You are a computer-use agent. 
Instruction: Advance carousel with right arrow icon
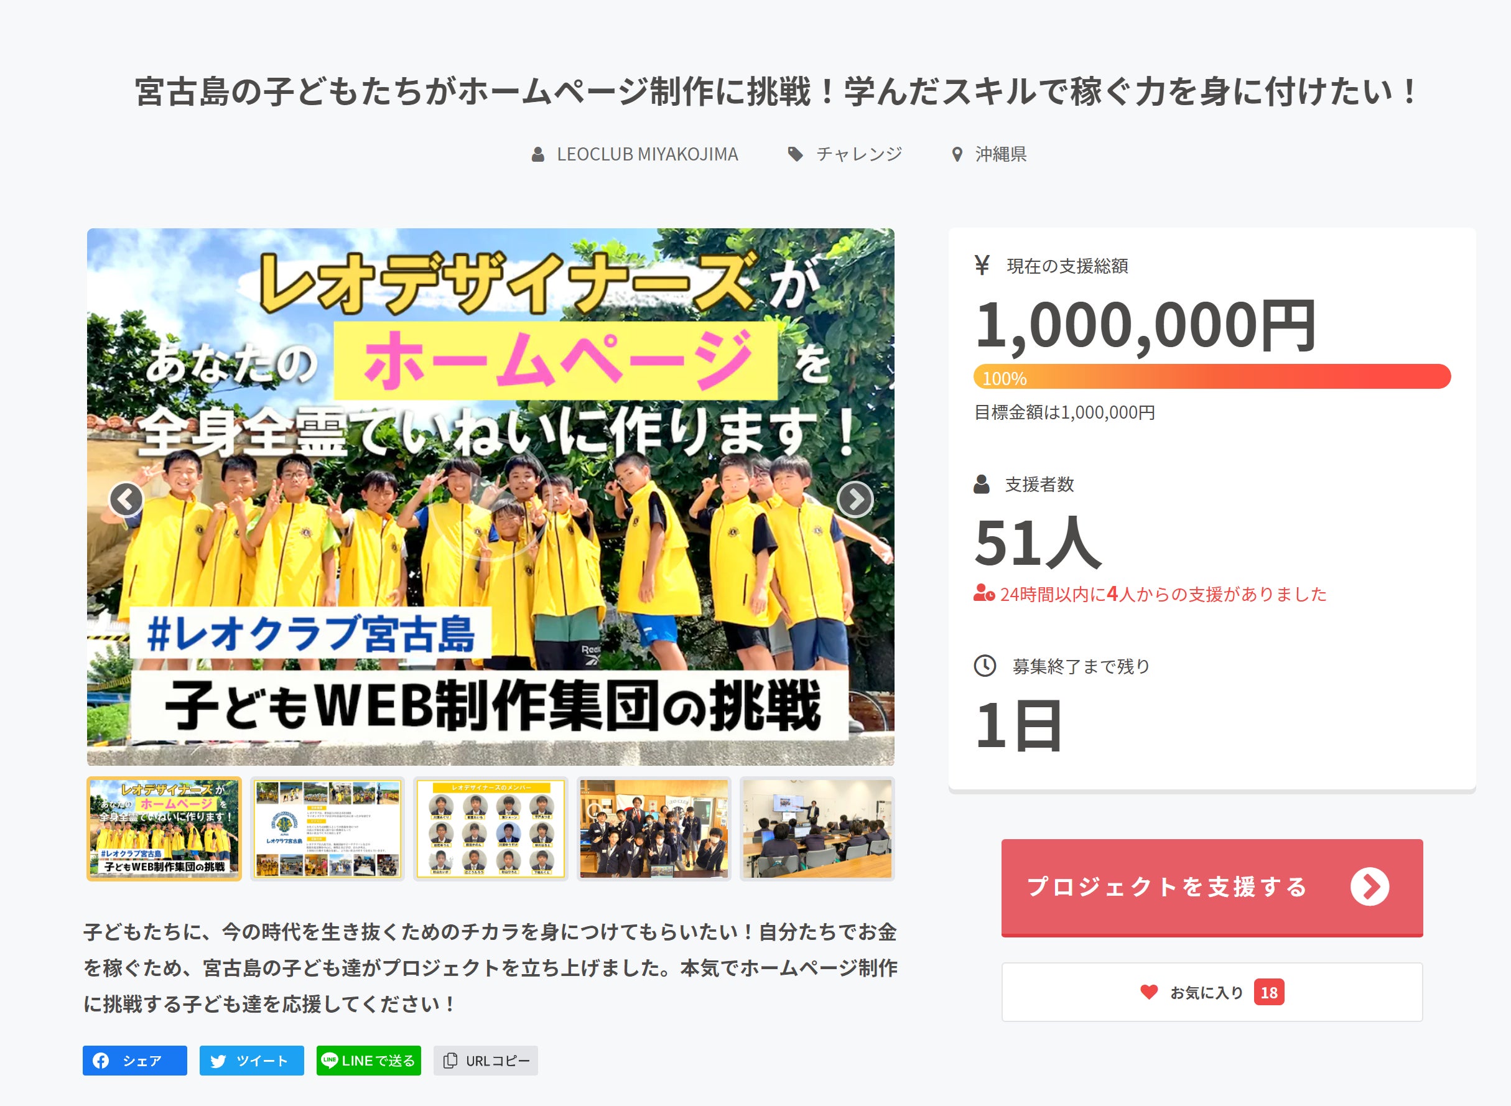click(x=855, y=499)
